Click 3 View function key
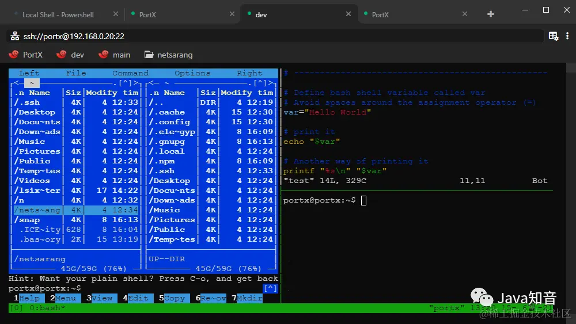Image resolution: width=576 pixels, height=324 pixels. coord(102,298)
